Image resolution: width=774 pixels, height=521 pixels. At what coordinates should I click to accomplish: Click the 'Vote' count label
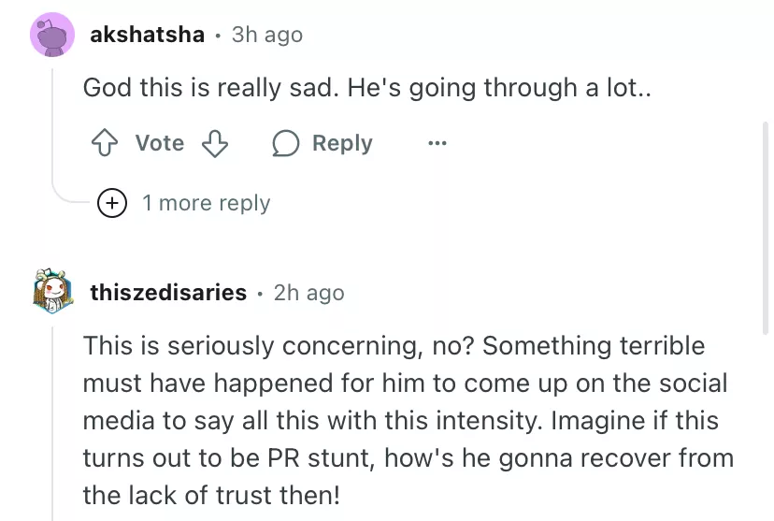[159, 143]
